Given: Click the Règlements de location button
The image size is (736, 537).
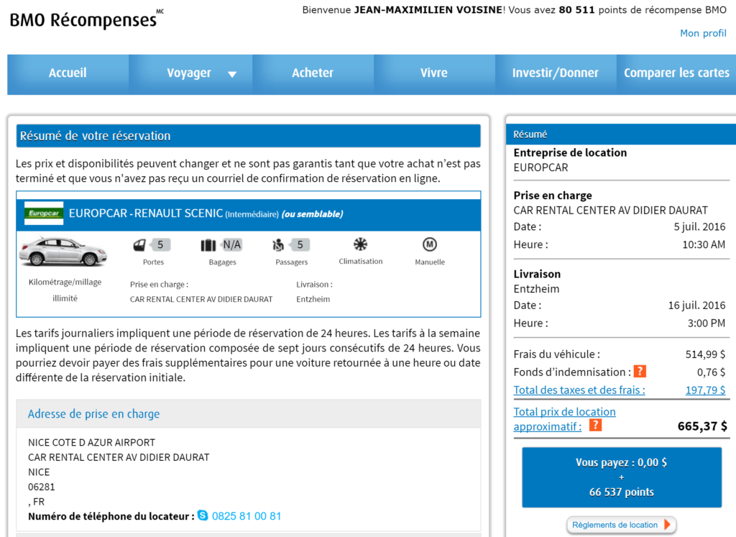Looking at the screenshot, I should tap(621, 525).
